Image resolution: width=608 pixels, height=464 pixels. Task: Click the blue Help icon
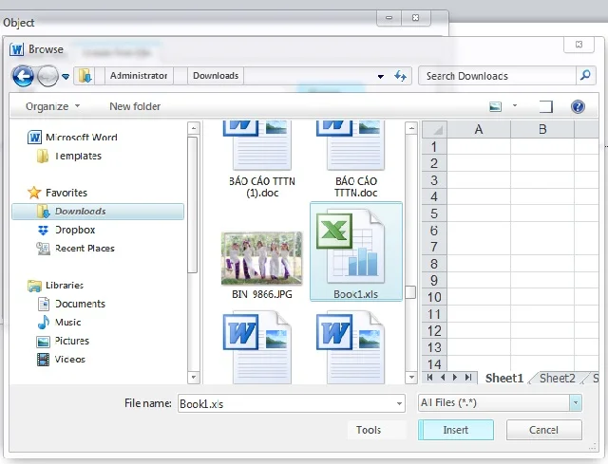578,106
